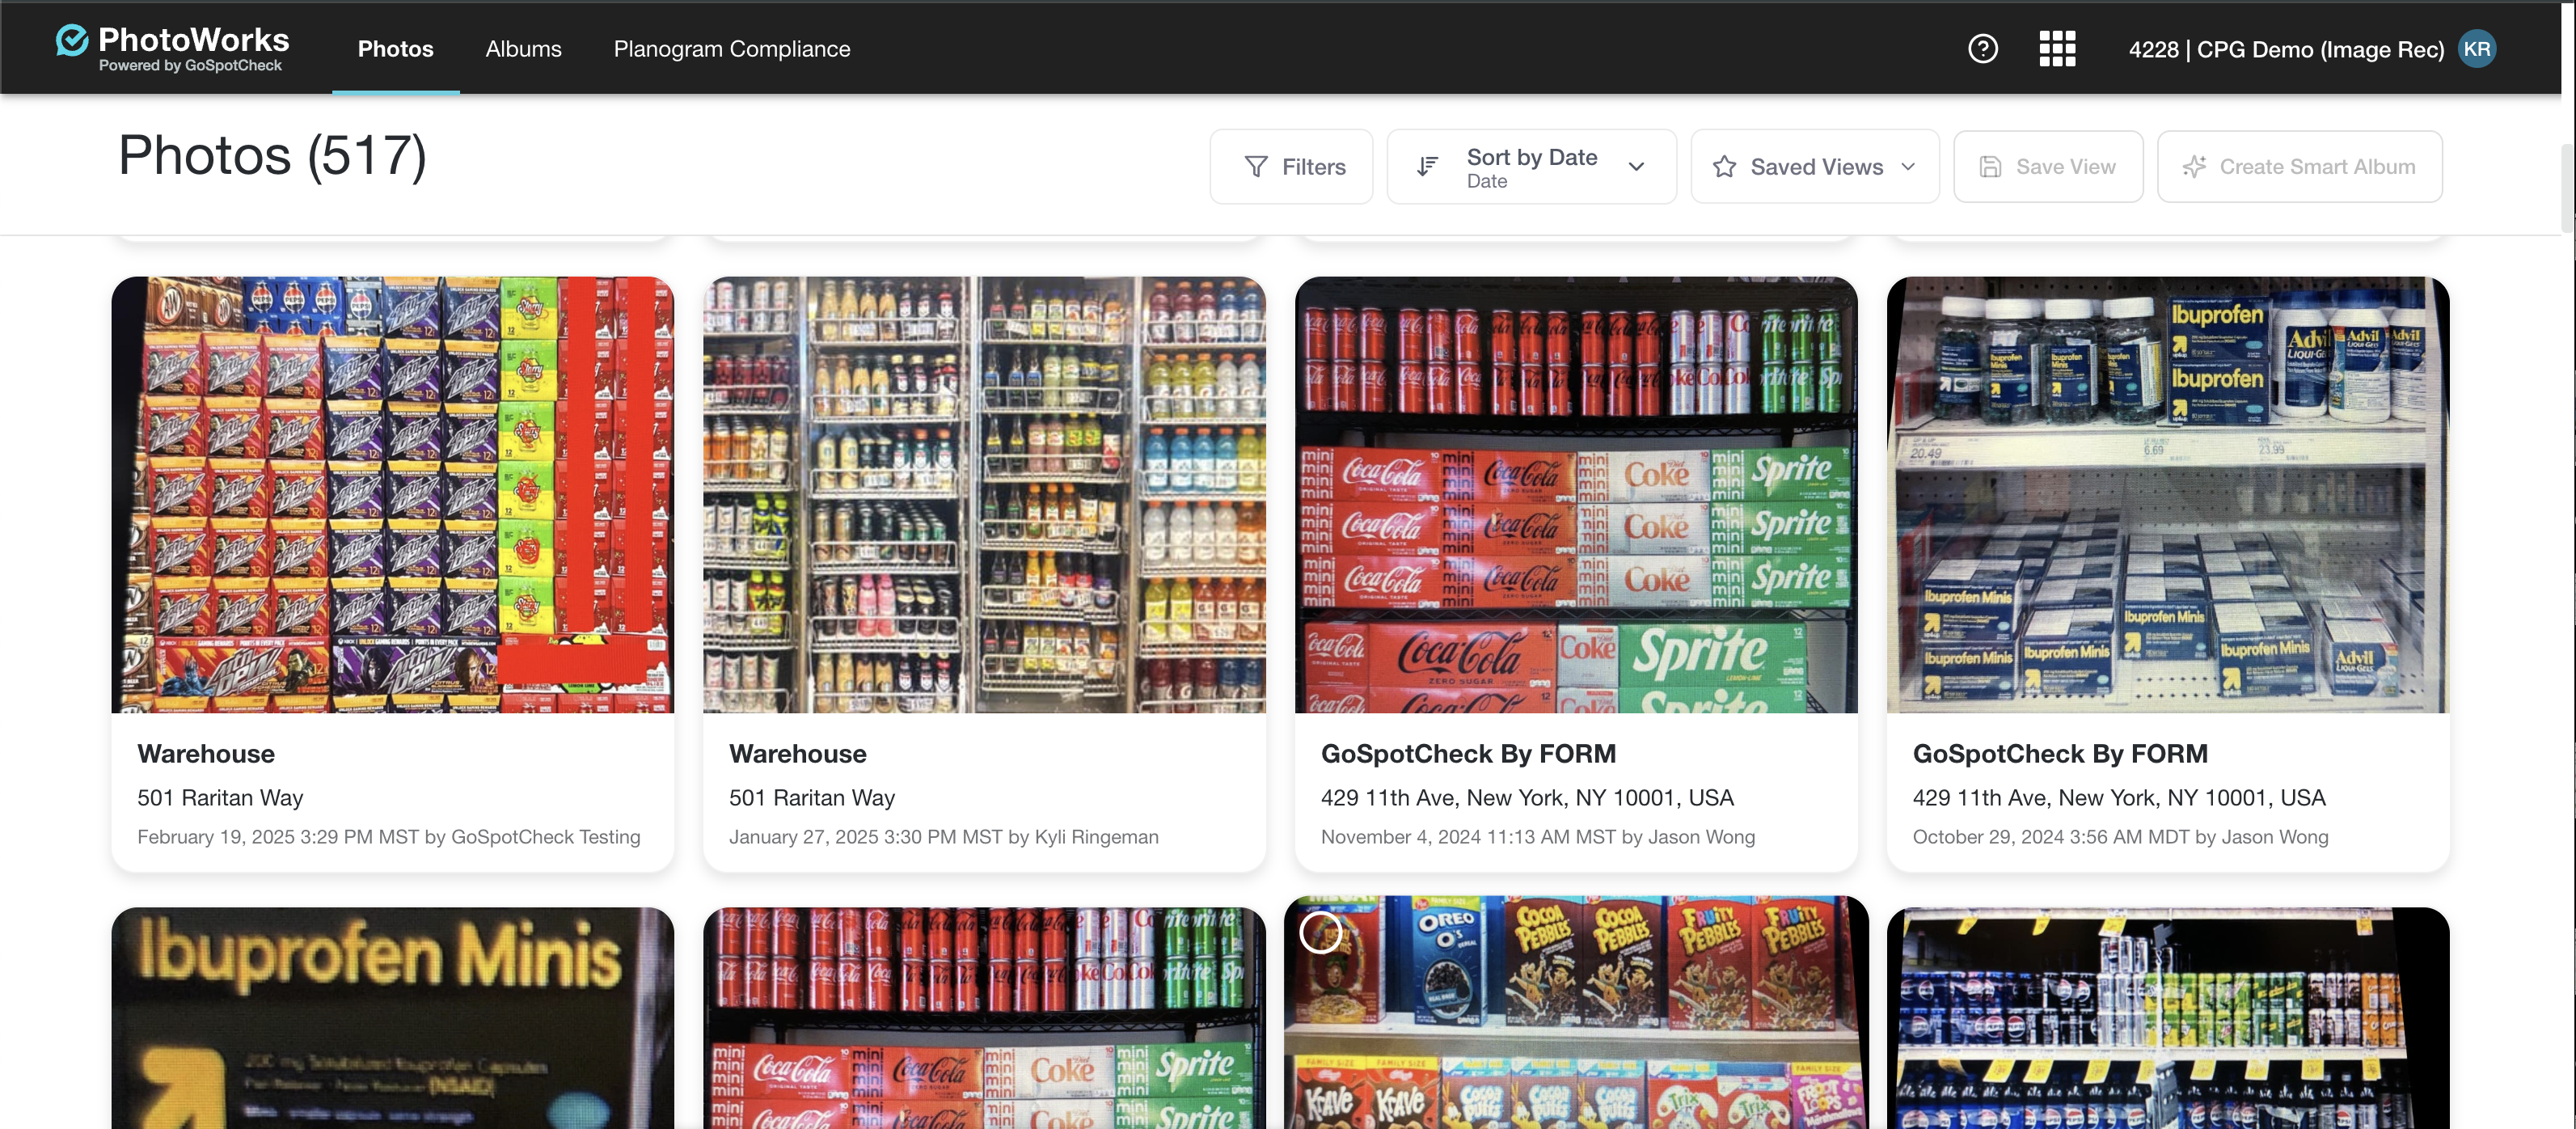Click GoSpotCheck By FORM title dated October 29, 2024

tap(2060, 754)
